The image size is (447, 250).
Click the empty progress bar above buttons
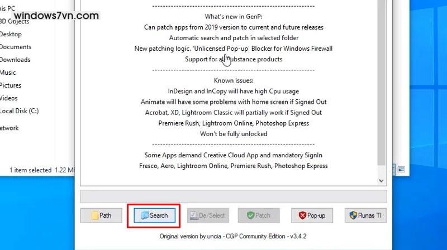click(x=233, y=196)
